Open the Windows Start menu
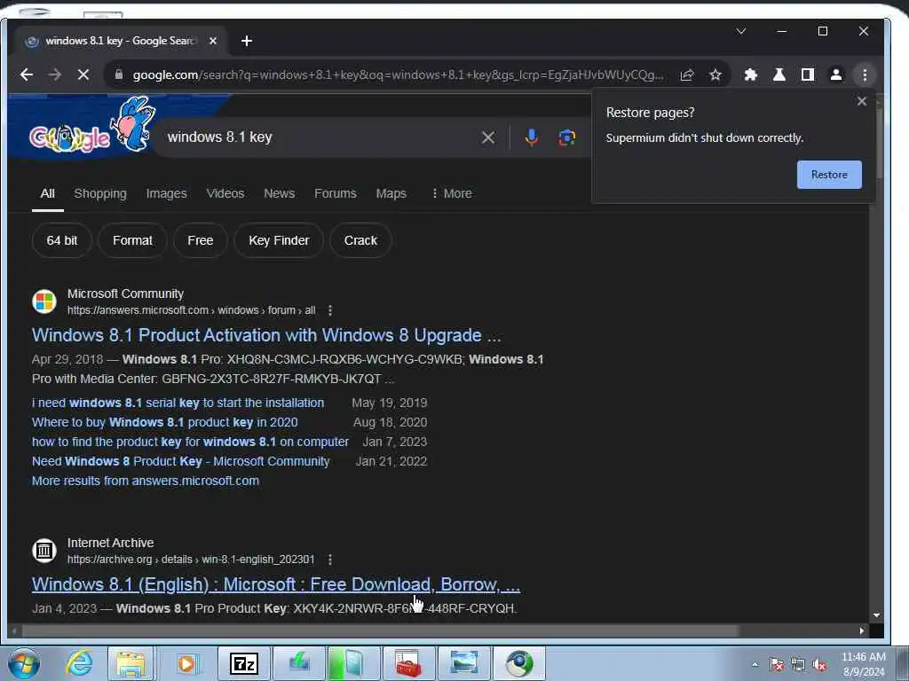909x681 pixels. (23, 663)
